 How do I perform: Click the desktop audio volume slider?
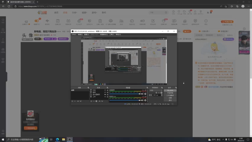point(125,94)
